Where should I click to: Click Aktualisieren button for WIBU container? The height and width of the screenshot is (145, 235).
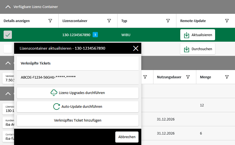197,35
